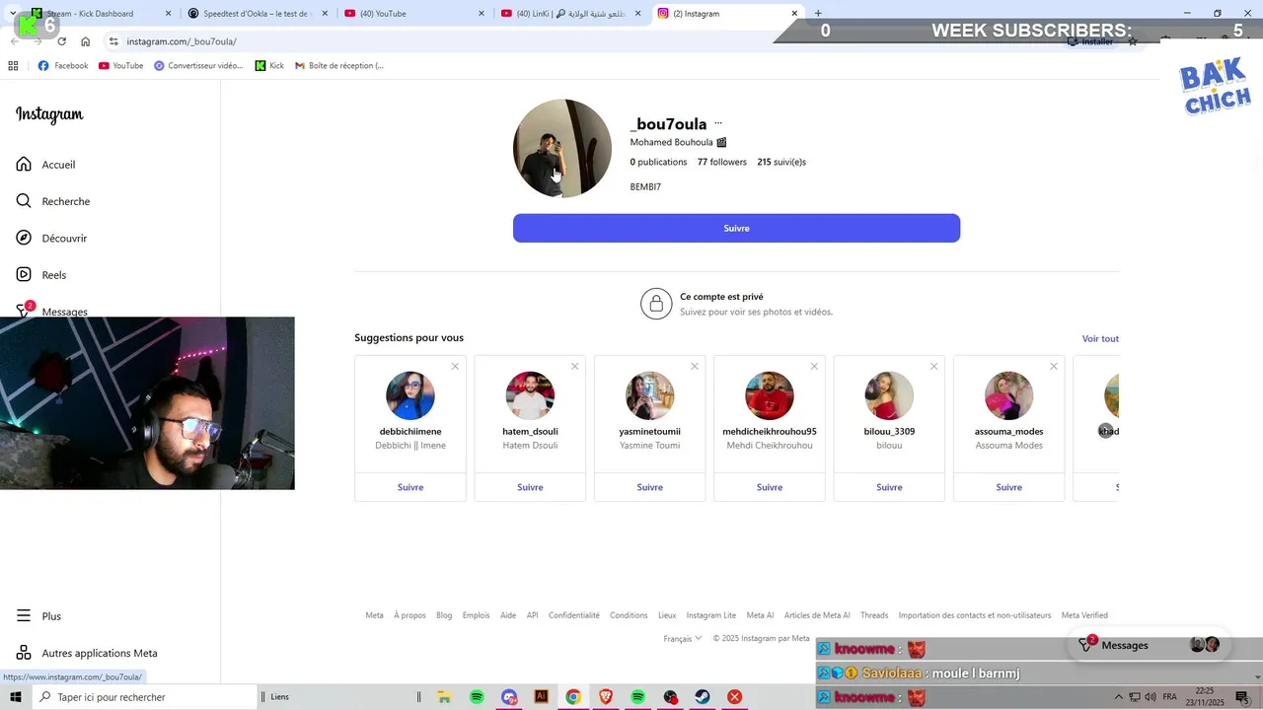This screenshot has width=1263, height=710.
Task: Open Brave browser from taskbar
Action: tap(606, 697)
